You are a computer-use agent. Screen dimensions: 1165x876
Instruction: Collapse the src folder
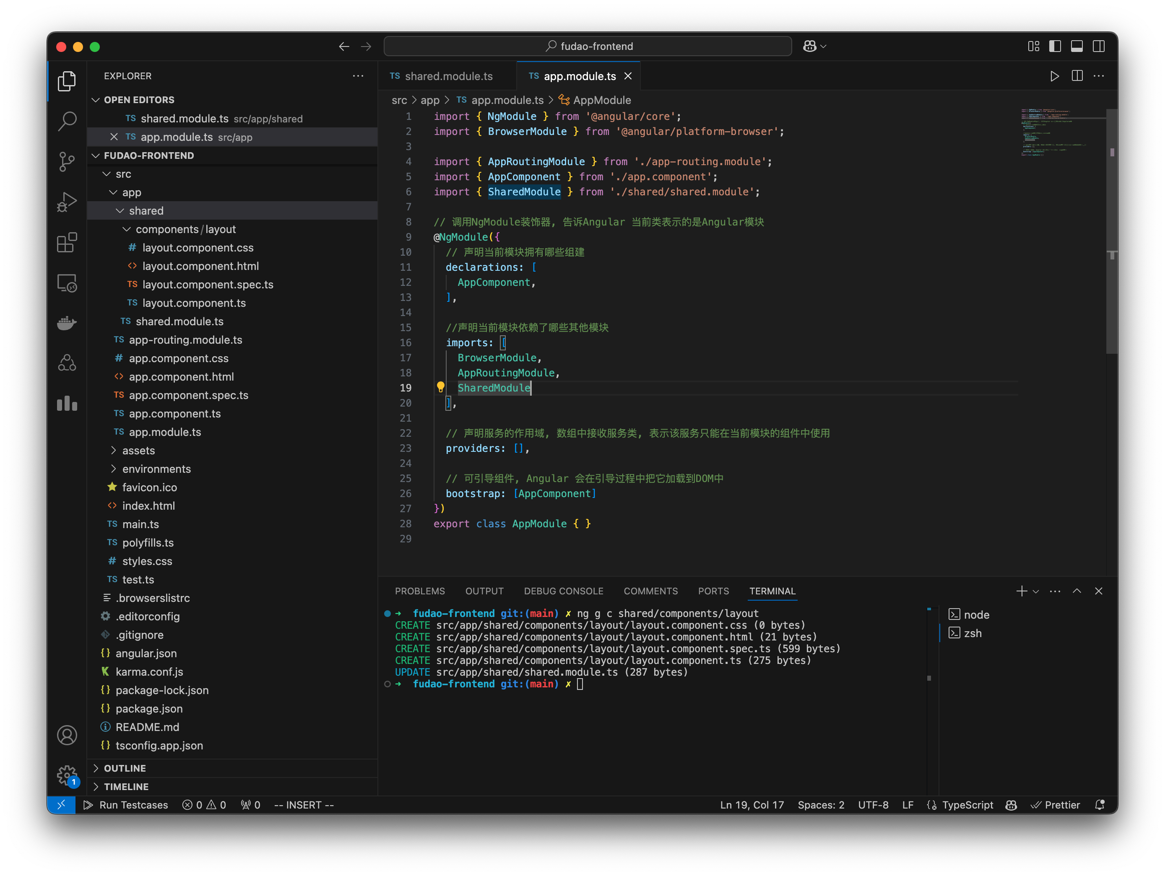click(232, 174)
